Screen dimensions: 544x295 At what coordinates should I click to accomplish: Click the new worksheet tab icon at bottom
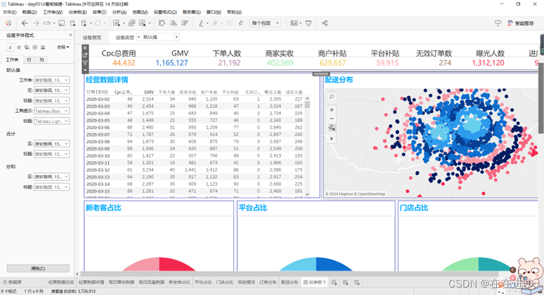click(x=334, y=282)
